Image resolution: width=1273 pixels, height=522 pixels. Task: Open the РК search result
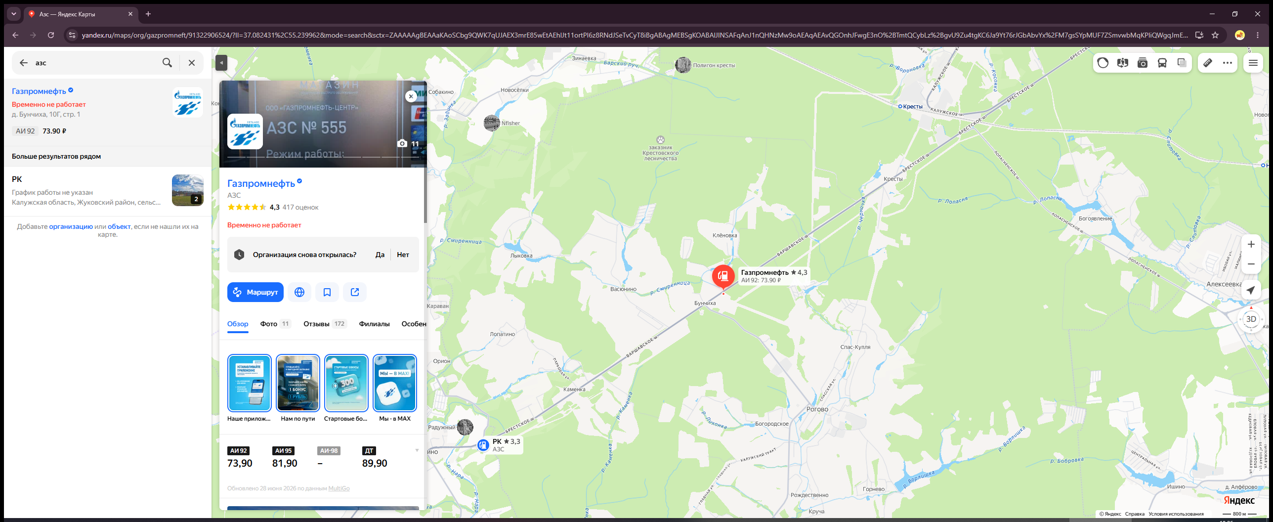click(108, 191)
